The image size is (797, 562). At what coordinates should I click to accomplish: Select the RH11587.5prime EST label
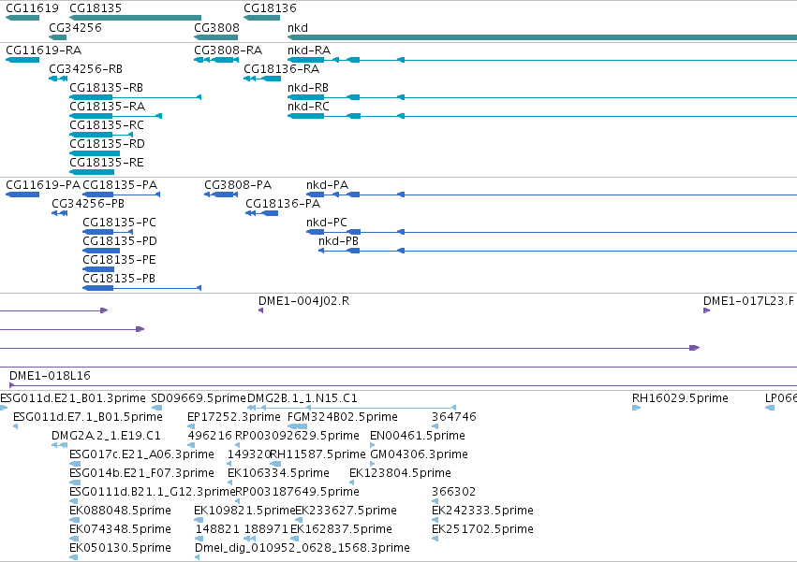317,454
